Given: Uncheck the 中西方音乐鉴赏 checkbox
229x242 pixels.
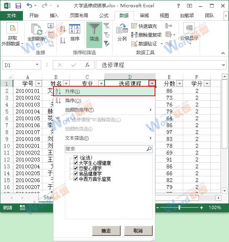Looking at the screenshot, I should tap(76, 179).
